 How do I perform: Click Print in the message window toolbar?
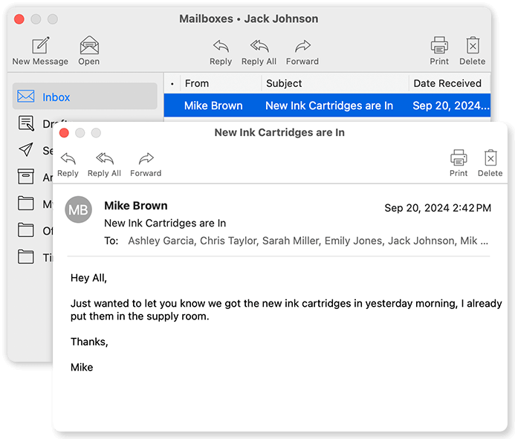(459, 163)
